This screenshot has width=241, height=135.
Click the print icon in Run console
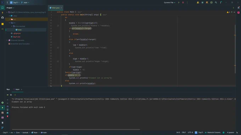7,113
